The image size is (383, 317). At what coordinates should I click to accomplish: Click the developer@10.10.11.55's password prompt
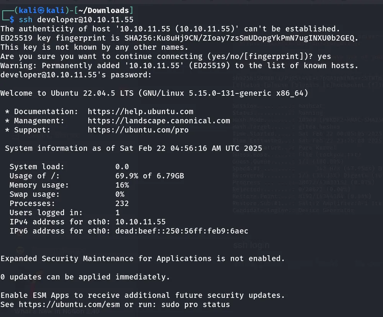coord(76,75)
